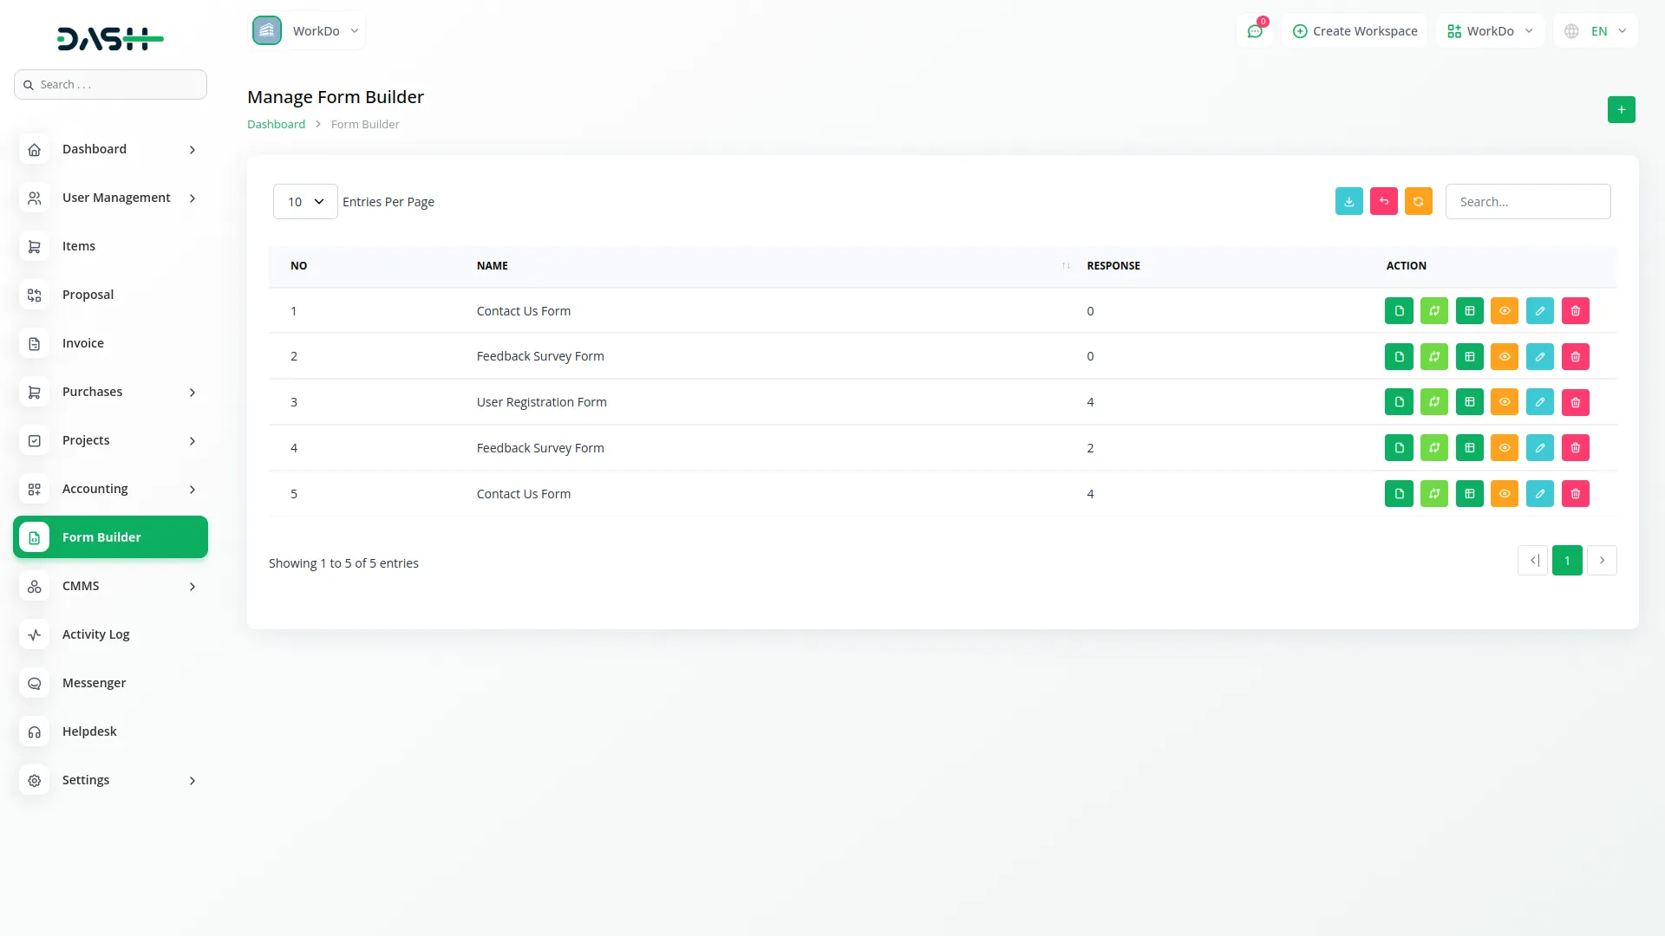Viewport: 1665px width, 936px height.
Task: Delete the Contact Us Form in row 1
Action: pyautogui.click(x=1576, y=310)
